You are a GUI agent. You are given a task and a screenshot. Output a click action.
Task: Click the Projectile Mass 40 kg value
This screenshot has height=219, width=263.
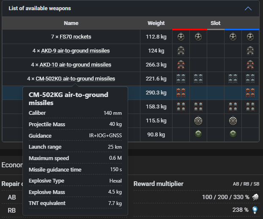tap(115, 124)
